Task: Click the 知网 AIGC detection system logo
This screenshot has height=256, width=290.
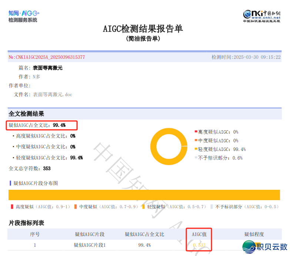Action: click(x=23, y=16)
